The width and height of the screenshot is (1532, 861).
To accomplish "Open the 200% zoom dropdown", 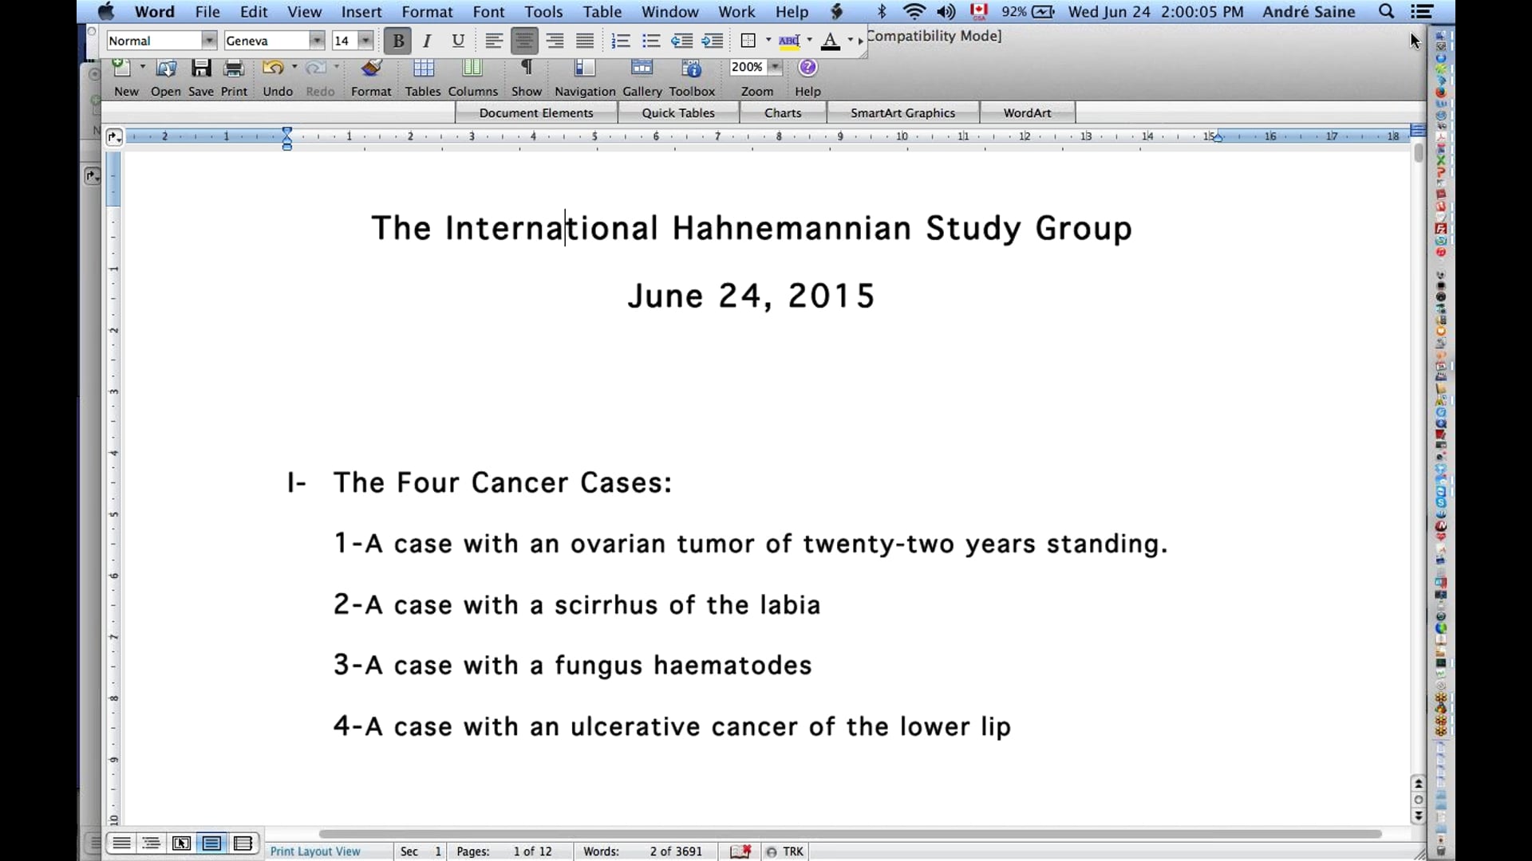I will coord(775,67).
